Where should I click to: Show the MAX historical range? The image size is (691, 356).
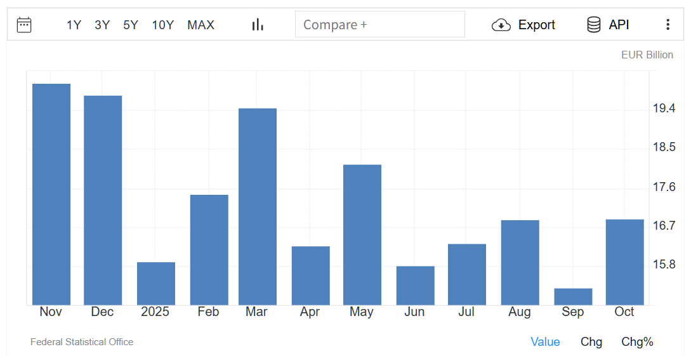pyautogui.click(x=201, y=25)
